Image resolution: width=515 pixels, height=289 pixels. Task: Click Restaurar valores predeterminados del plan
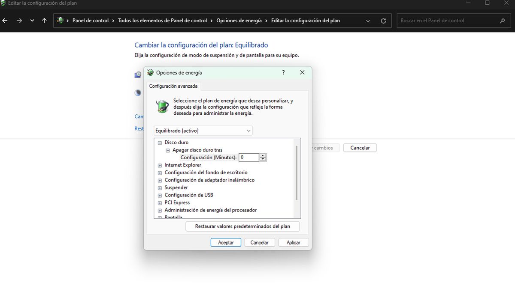(242, 226)
